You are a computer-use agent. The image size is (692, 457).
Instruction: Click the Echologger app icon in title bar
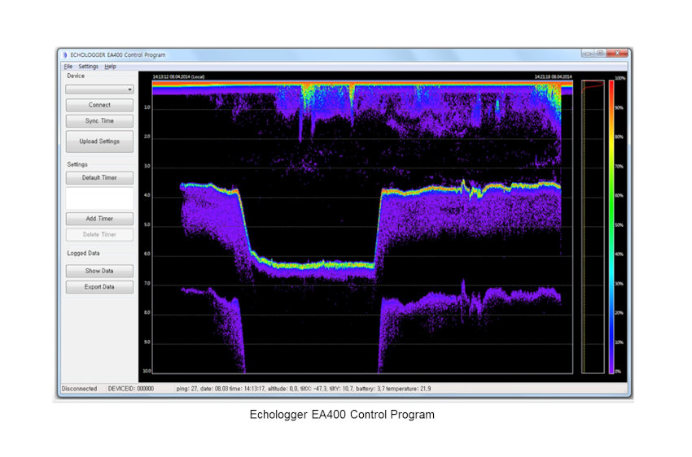65,55
